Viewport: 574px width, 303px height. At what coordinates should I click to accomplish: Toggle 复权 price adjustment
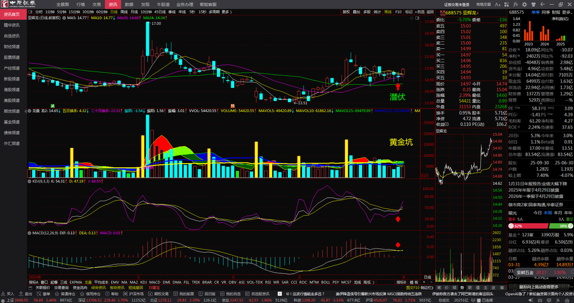[x=346, y=12]
